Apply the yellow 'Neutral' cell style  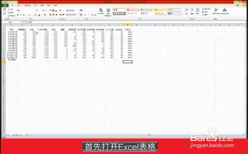pyautogui.click(x=160, y=10)
